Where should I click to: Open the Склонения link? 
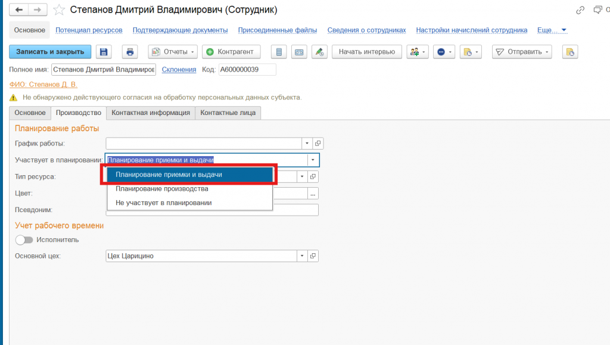(179, 70)
